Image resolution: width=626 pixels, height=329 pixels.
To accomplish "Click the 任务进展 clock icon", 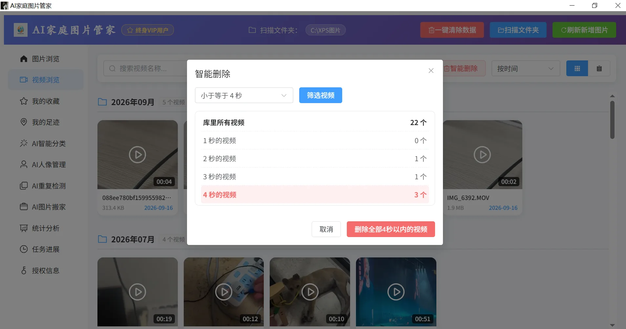I will [24, 249].
